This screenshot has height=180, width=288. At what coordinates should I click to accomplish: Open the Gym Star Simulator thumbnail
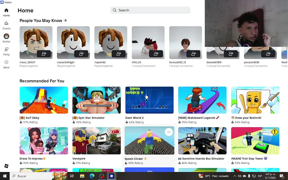coord(96,100)
